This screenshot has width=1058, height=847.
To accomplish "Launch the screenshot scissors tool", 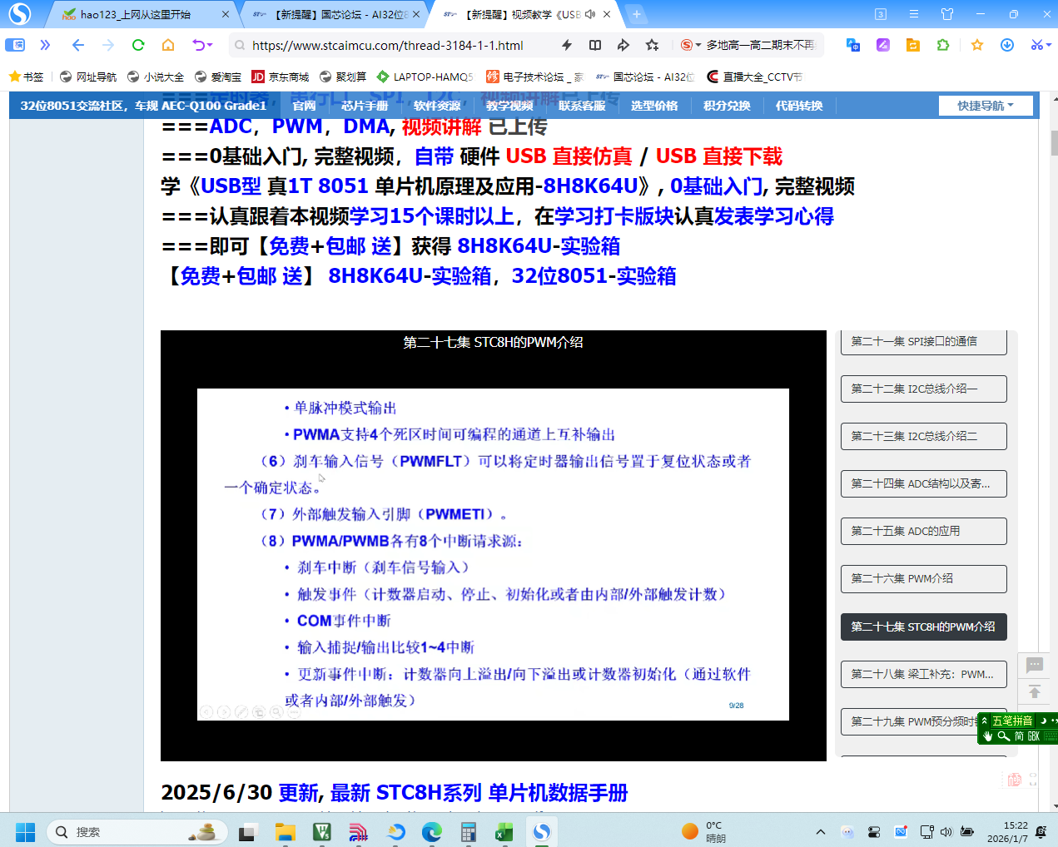I will click(1037, 46).
